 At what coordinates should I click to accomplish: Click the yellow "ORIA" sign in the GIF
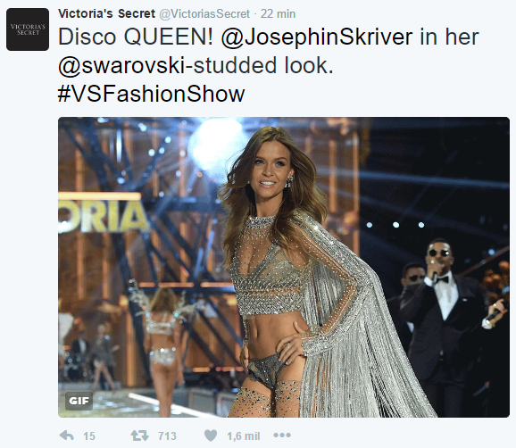(x=103, y=216)
